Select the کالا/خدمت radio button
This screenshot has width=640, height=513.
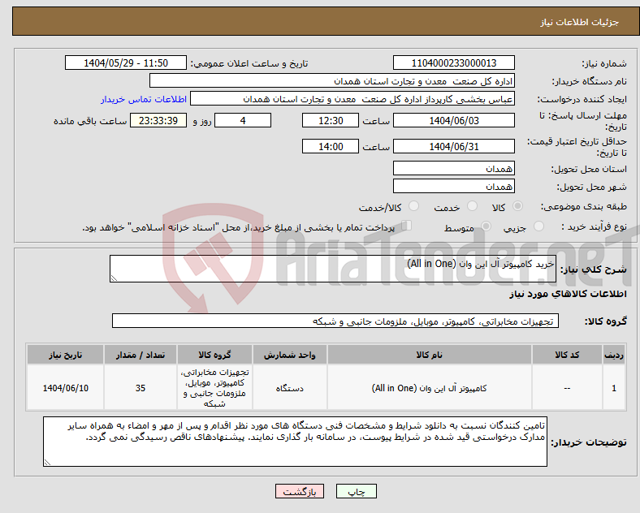[x=414, y=206]
